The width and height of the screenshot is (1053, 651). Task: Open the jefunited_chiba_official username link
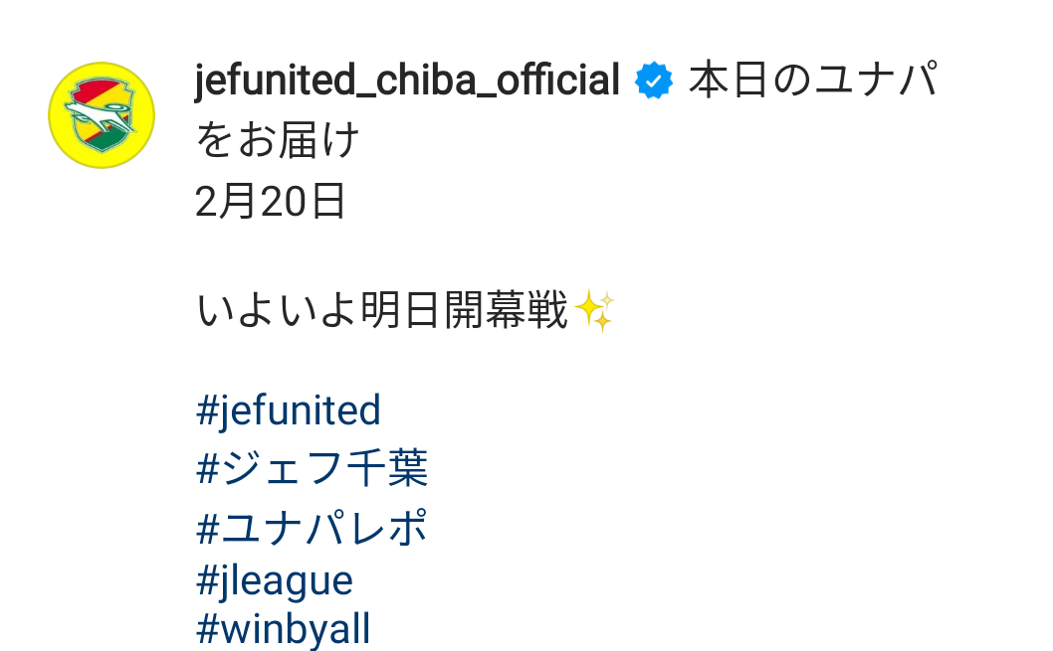408,81
